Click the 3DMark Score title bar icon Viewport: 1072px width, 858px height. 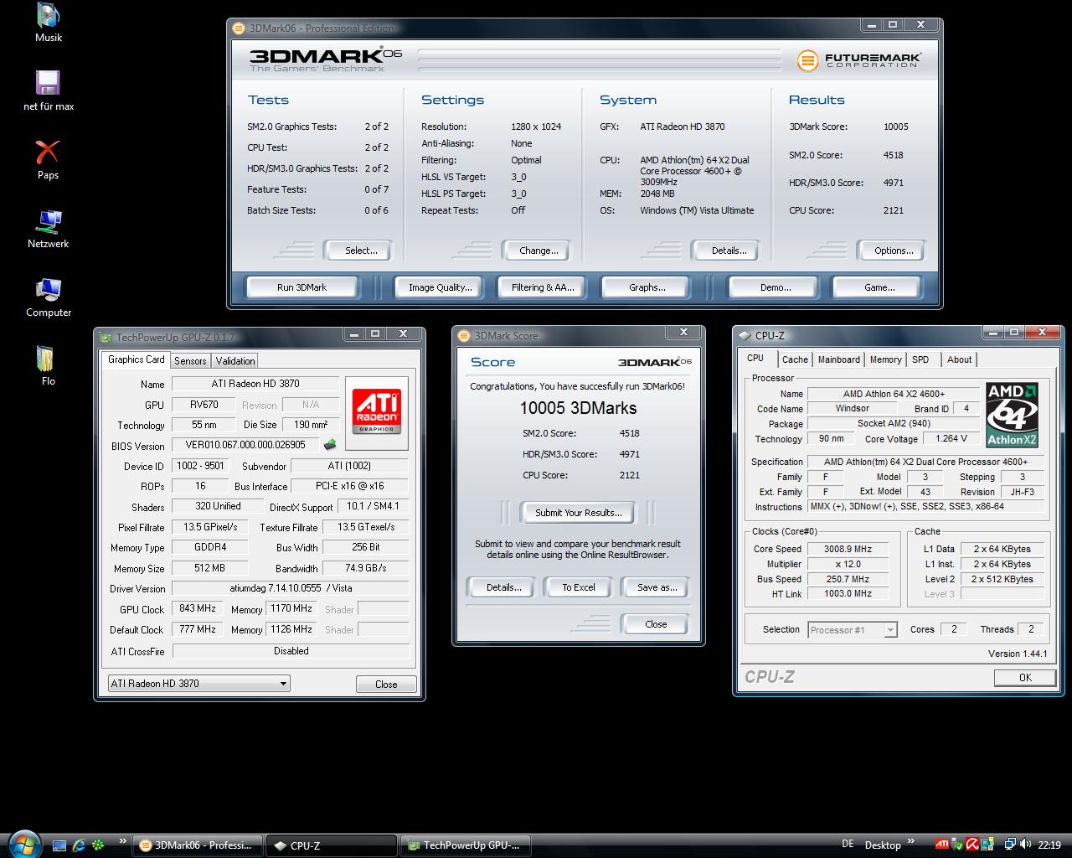point(465,335)
